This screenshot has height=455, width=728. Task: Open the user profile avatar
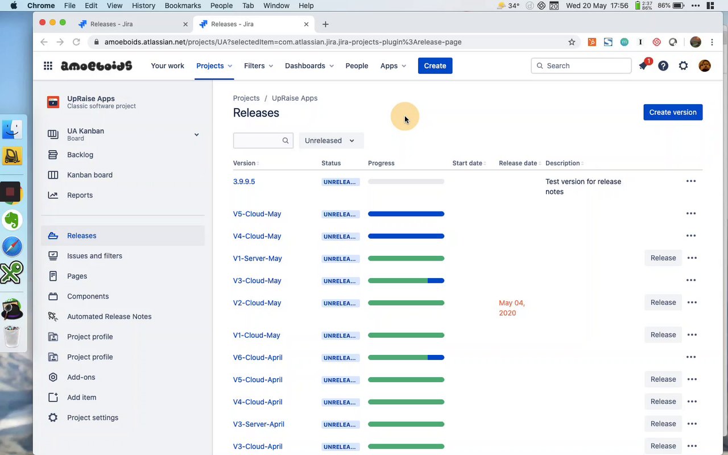[x=705, y=66]
